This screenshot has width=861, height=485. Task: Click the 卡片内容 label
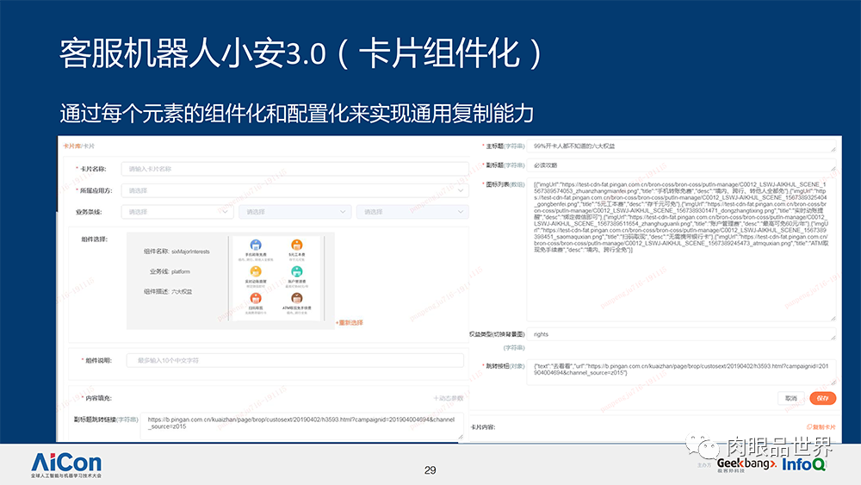(483, 426)
